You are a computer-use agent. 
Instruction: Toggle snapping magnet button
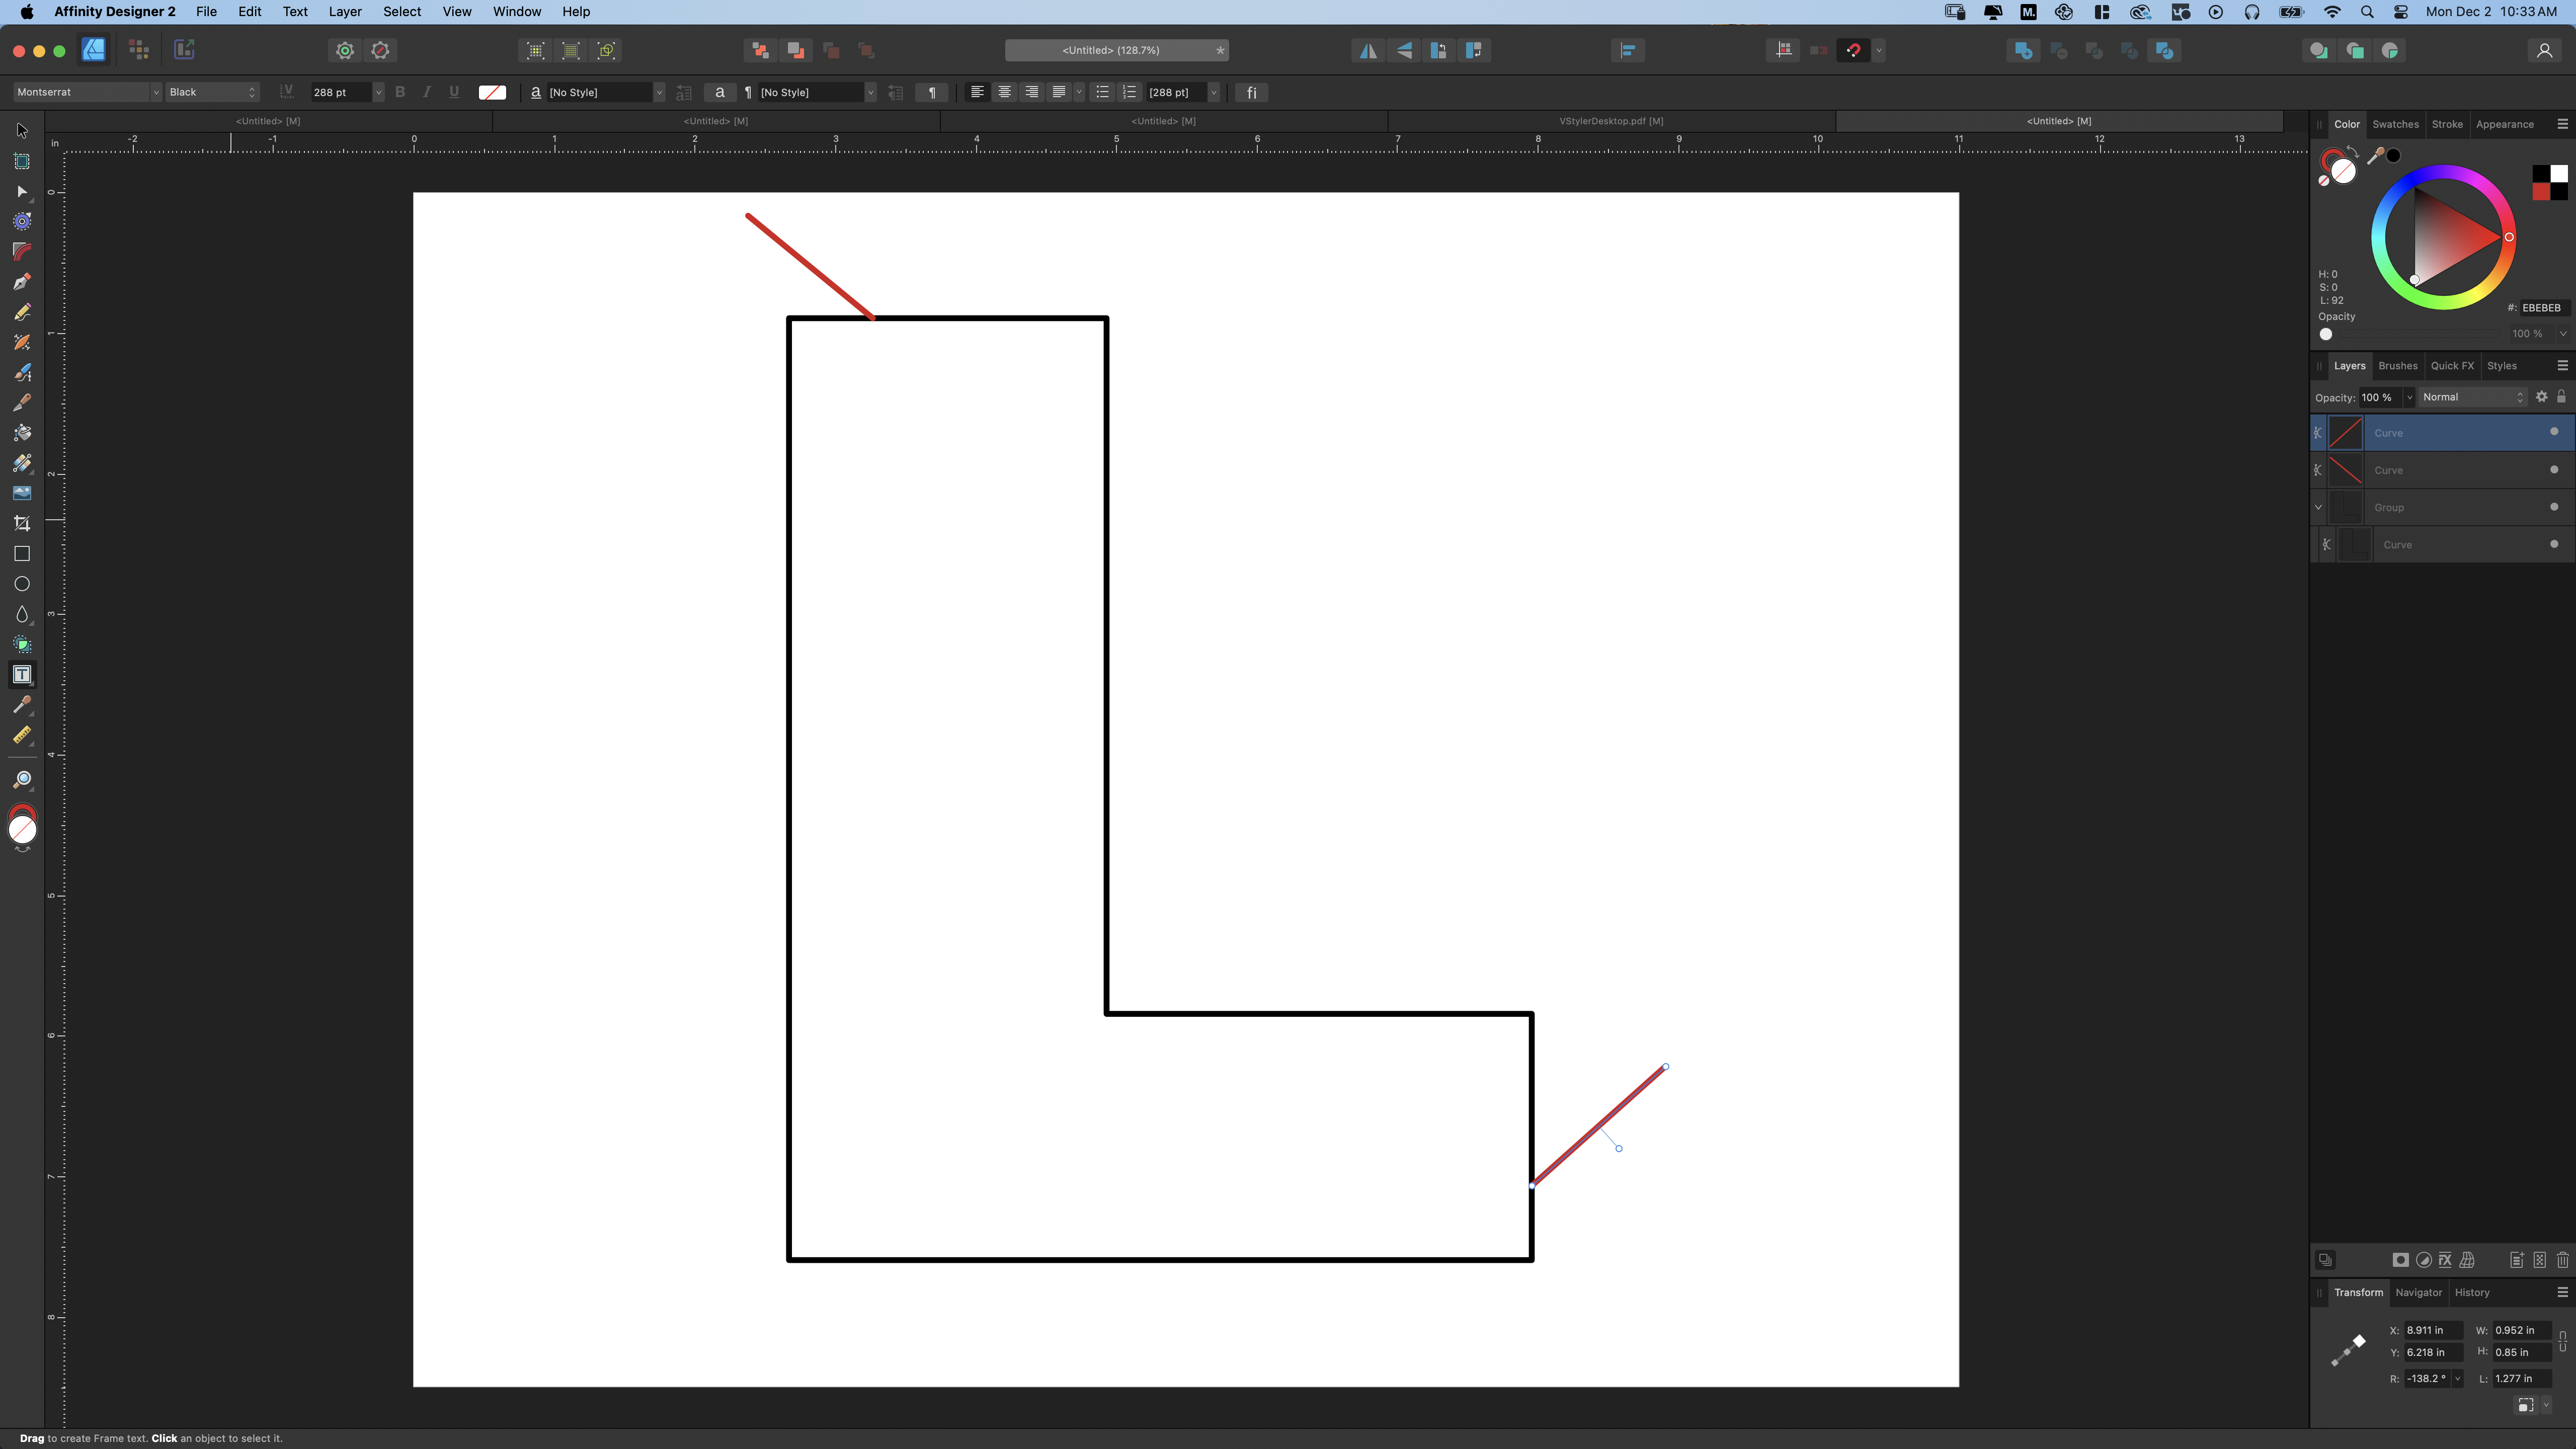1853,50
